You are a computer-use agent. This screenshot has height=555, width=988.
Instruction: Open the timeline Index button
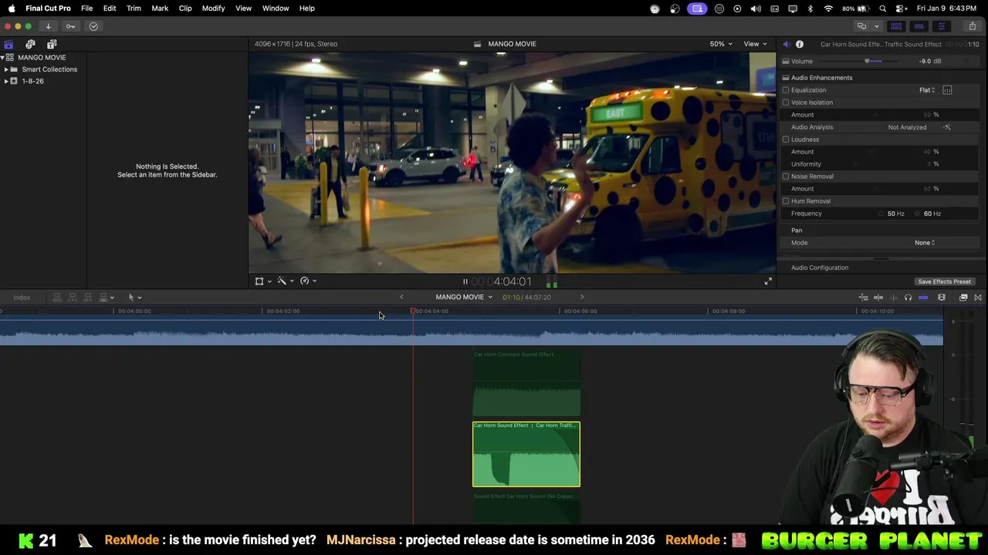coord(22,298)
